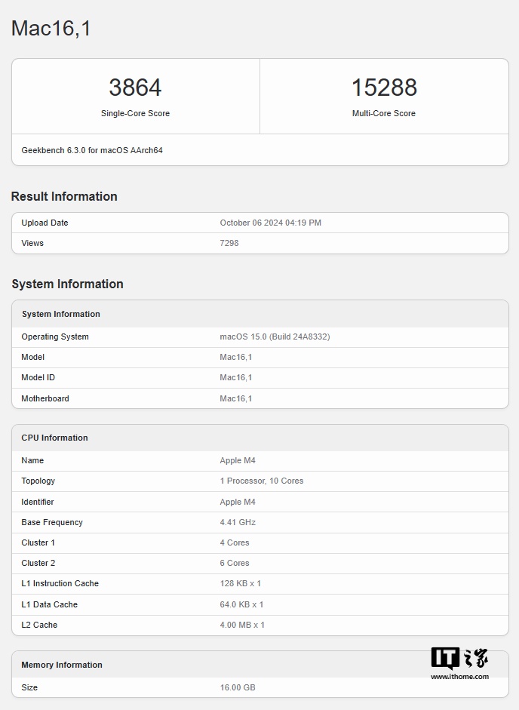Click the Geekbench 6.3.0 version text
Viewport: 519px width, 710px height.
92,150
